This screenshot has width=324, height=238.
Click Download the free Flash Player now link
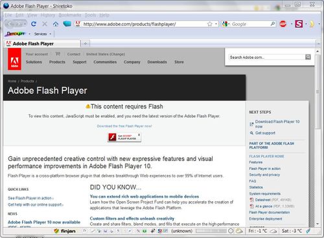pos(124,126)
